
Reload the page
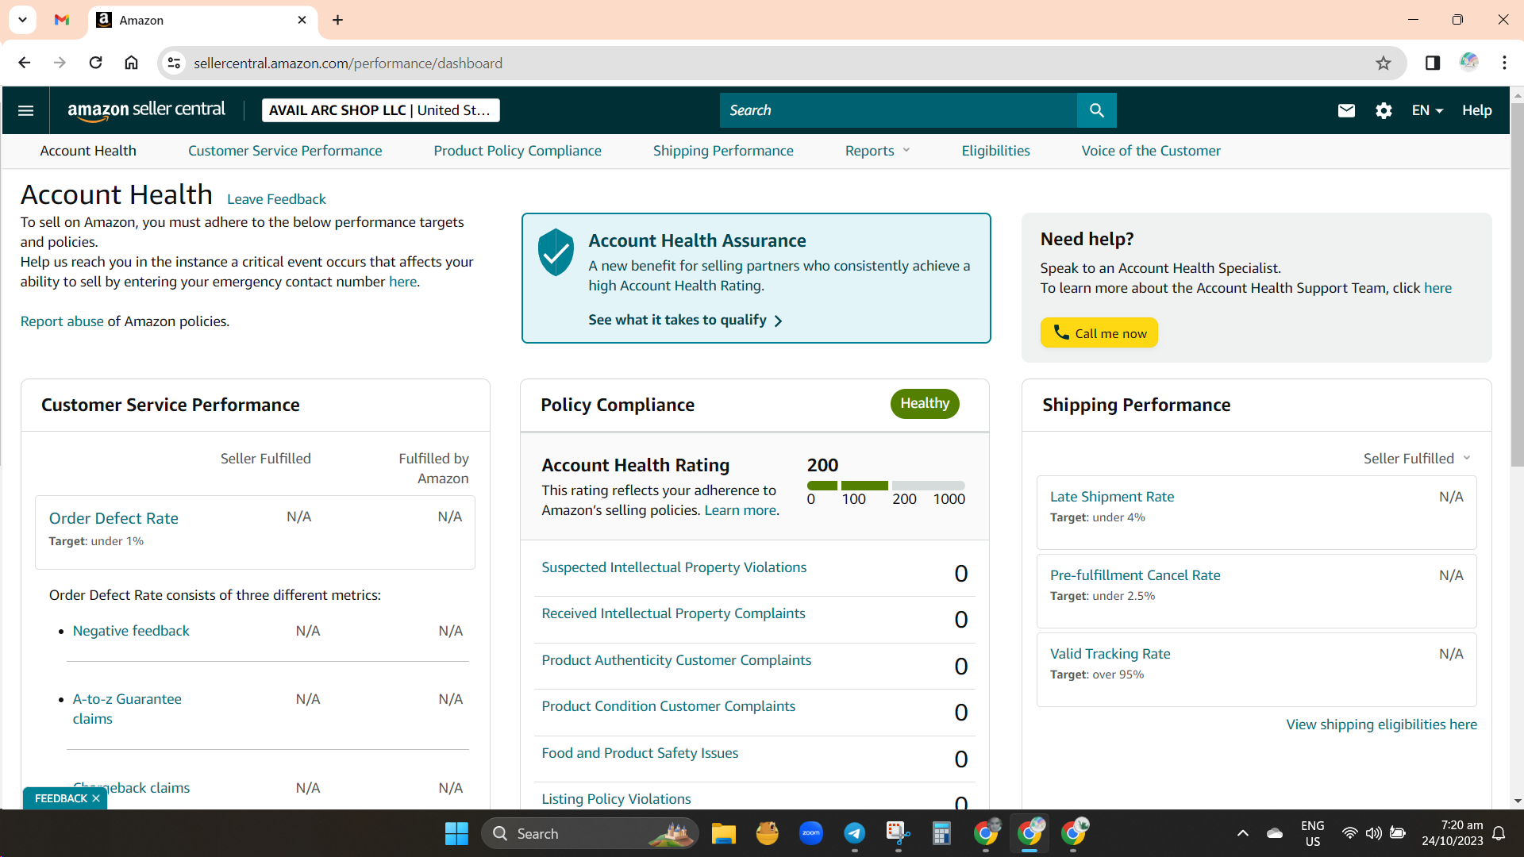pos(95,63)
